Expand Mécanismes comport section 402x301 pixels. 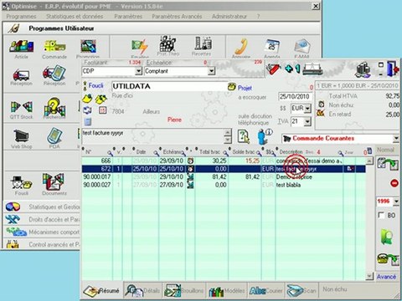point(42,232)
